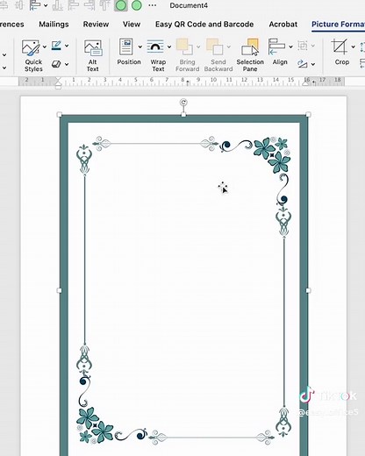This screenshot has height=456, width=365.
Task: Open the View tab
Action: point(132,25)
